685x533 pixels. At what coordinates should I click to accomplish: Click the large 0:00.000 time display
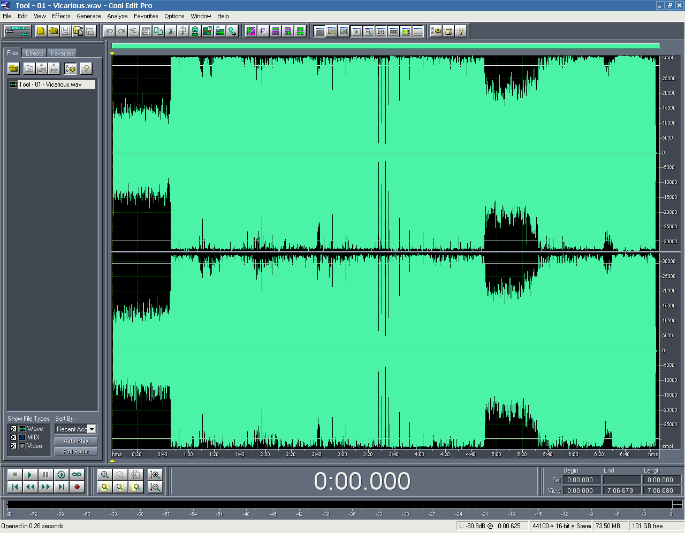pyautogui.click(x=362, y=481)
